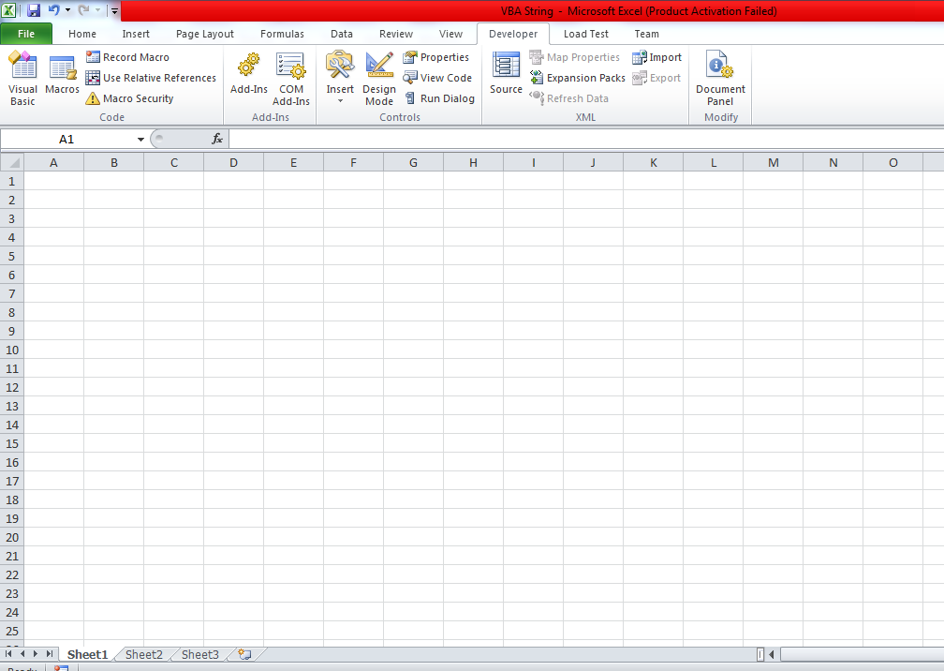Image resolution: width=944 pixels, height=671 pixels.
Task: Open the Visual Basic editor
Action: click(x=22, y=79)
